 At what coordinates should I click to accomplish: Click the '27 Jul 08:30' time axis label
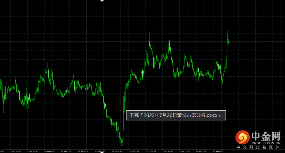click(218, 151)
